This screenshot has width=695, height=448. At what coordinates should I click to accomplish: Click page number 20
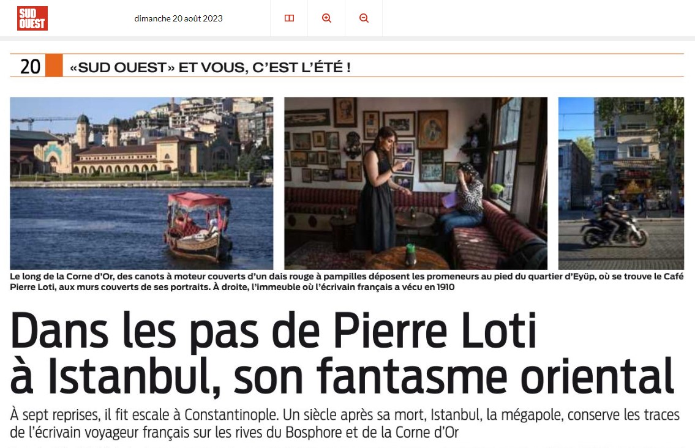(30, 67)
